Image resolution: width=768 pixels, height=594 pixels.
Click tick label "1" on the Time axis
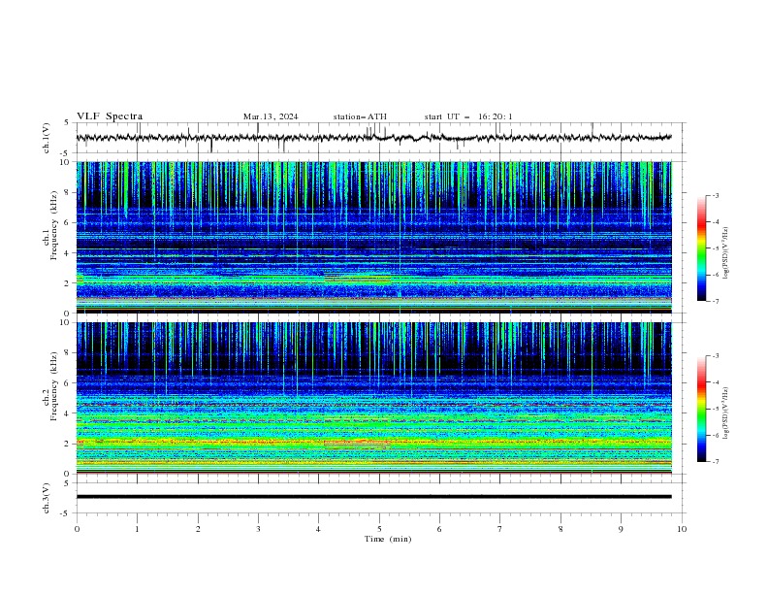pos(137,529)
